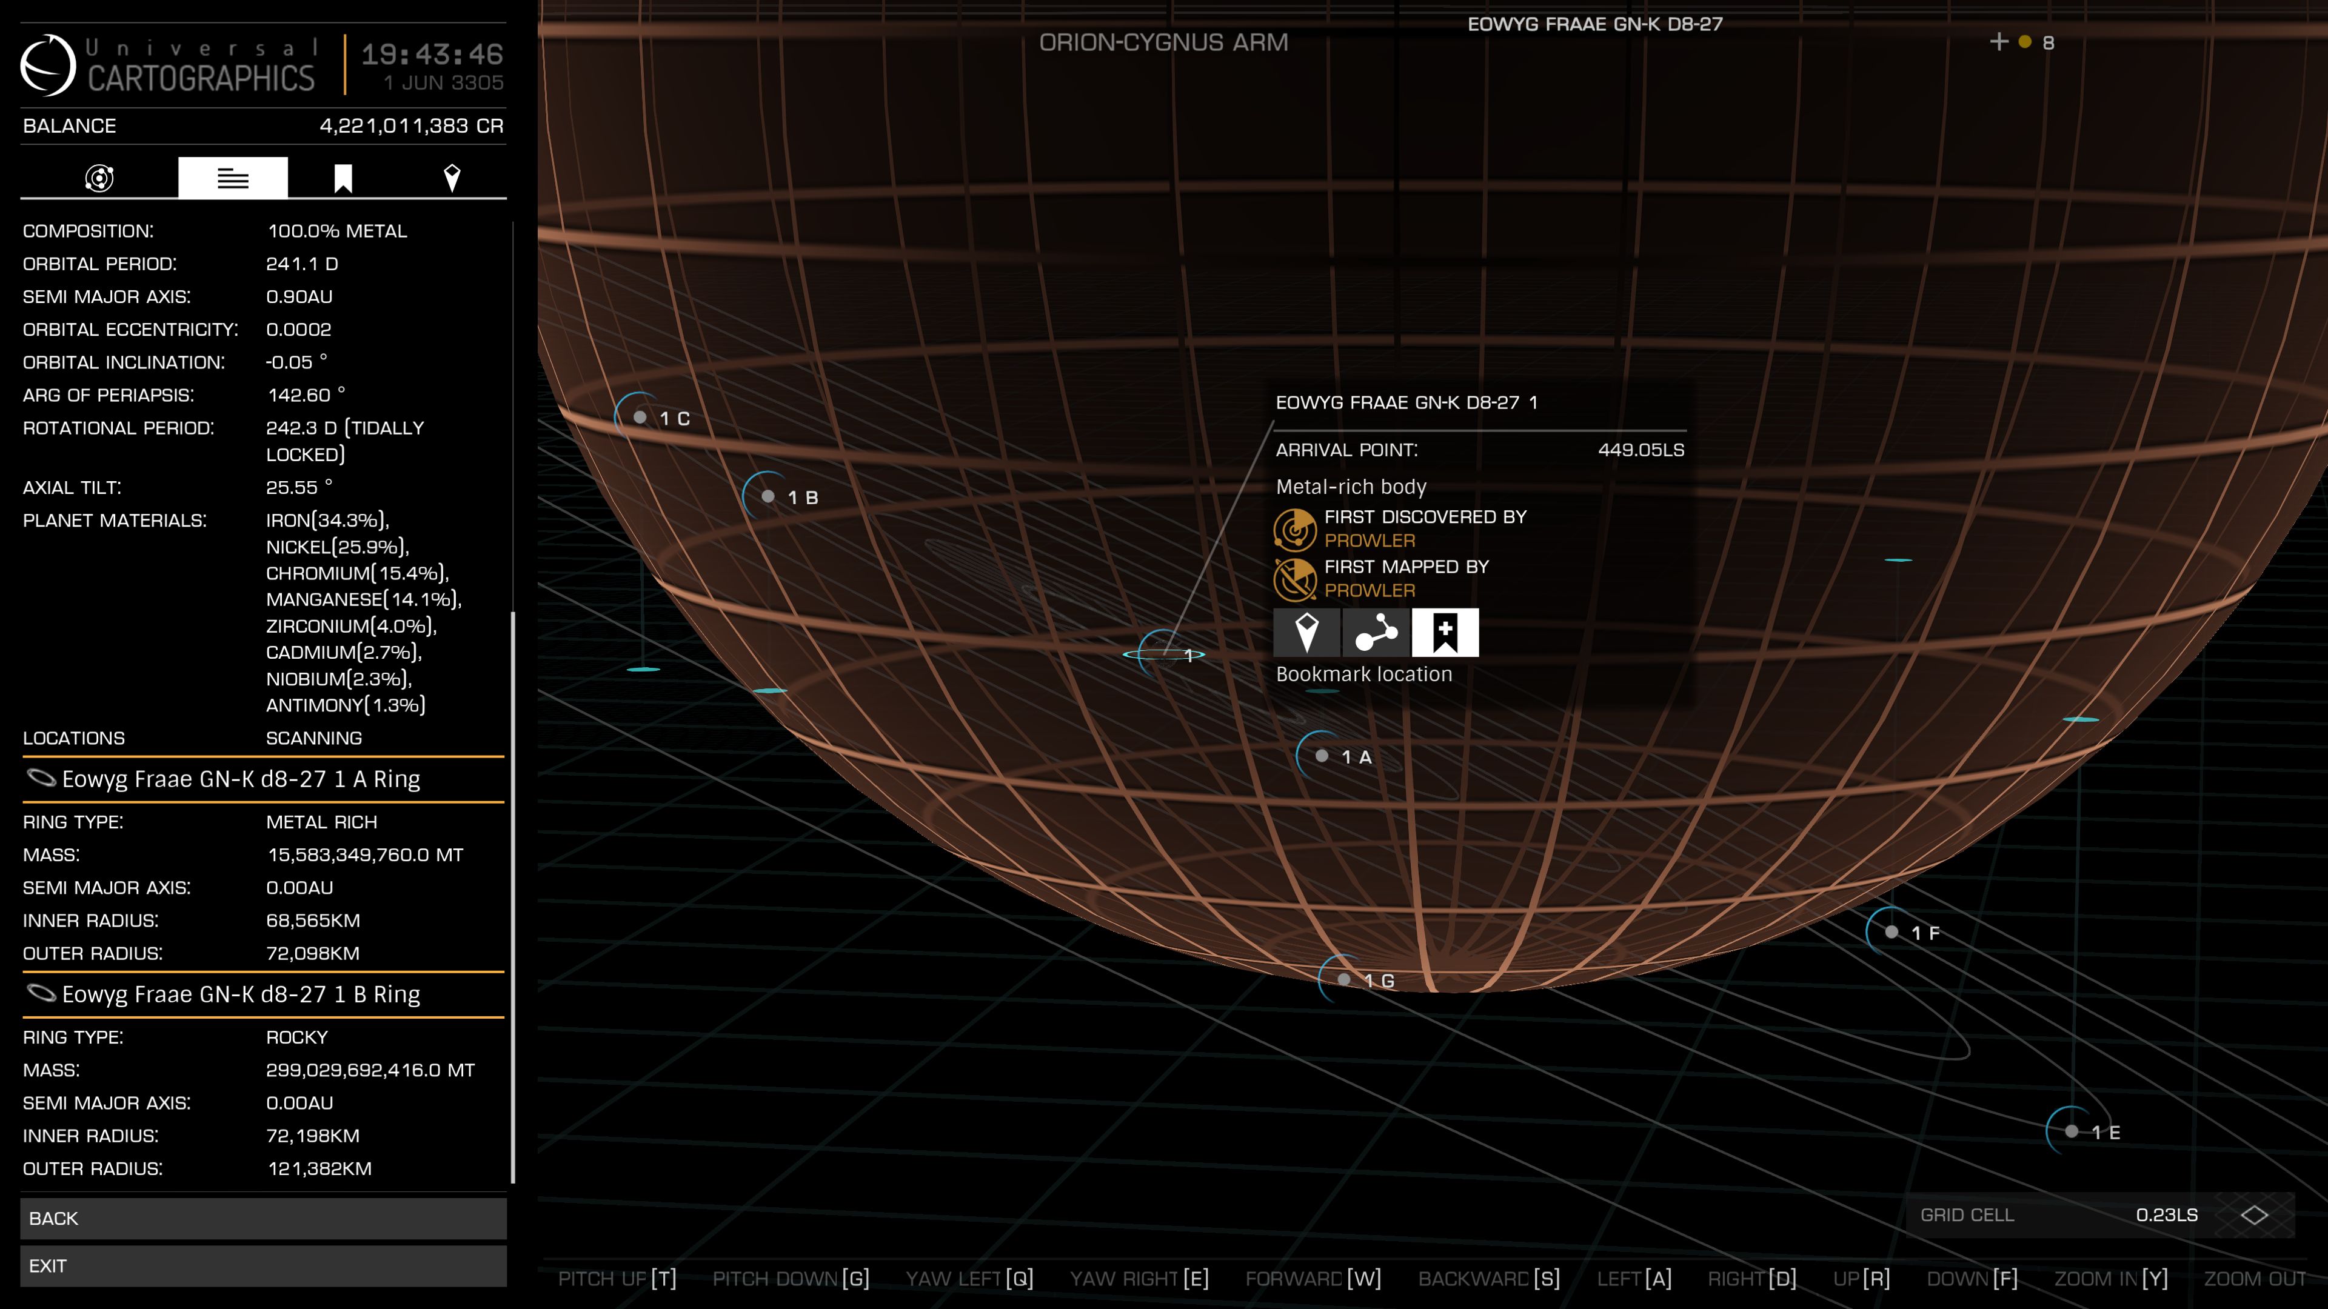Select moon 1 G marker
Screen dimensions: 2328x1309
(1344, 979)
